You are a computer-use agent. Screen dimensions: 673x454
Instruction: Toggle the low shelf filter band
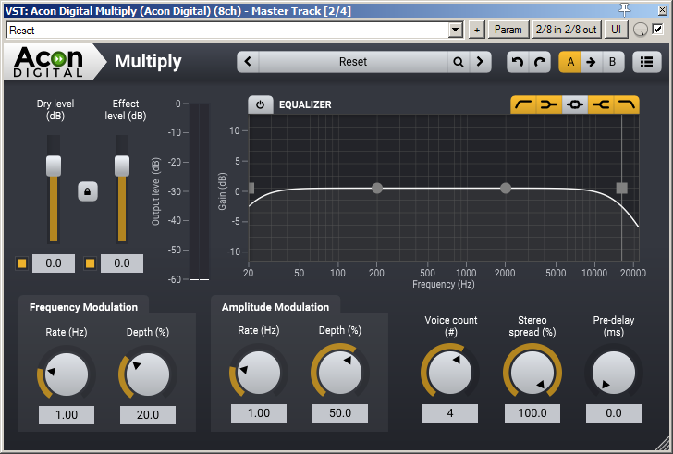pyautogui.click(x=549, y=104)
